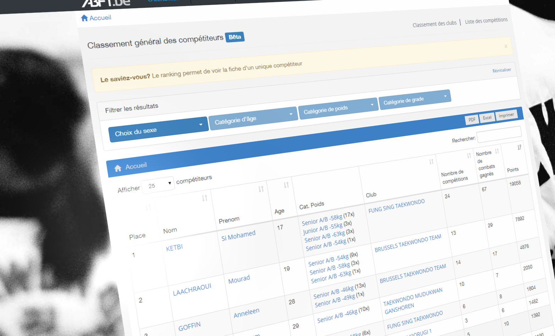Image resolution: width=555 pixels, height=336 pixels.
Task: Focus the Rechercher search field
Action: click(499, 134)
